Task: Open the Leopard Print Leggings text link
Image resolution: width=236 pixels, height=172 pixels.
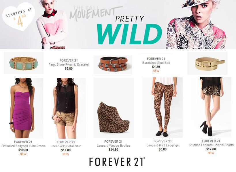Action: click(163, 145)
